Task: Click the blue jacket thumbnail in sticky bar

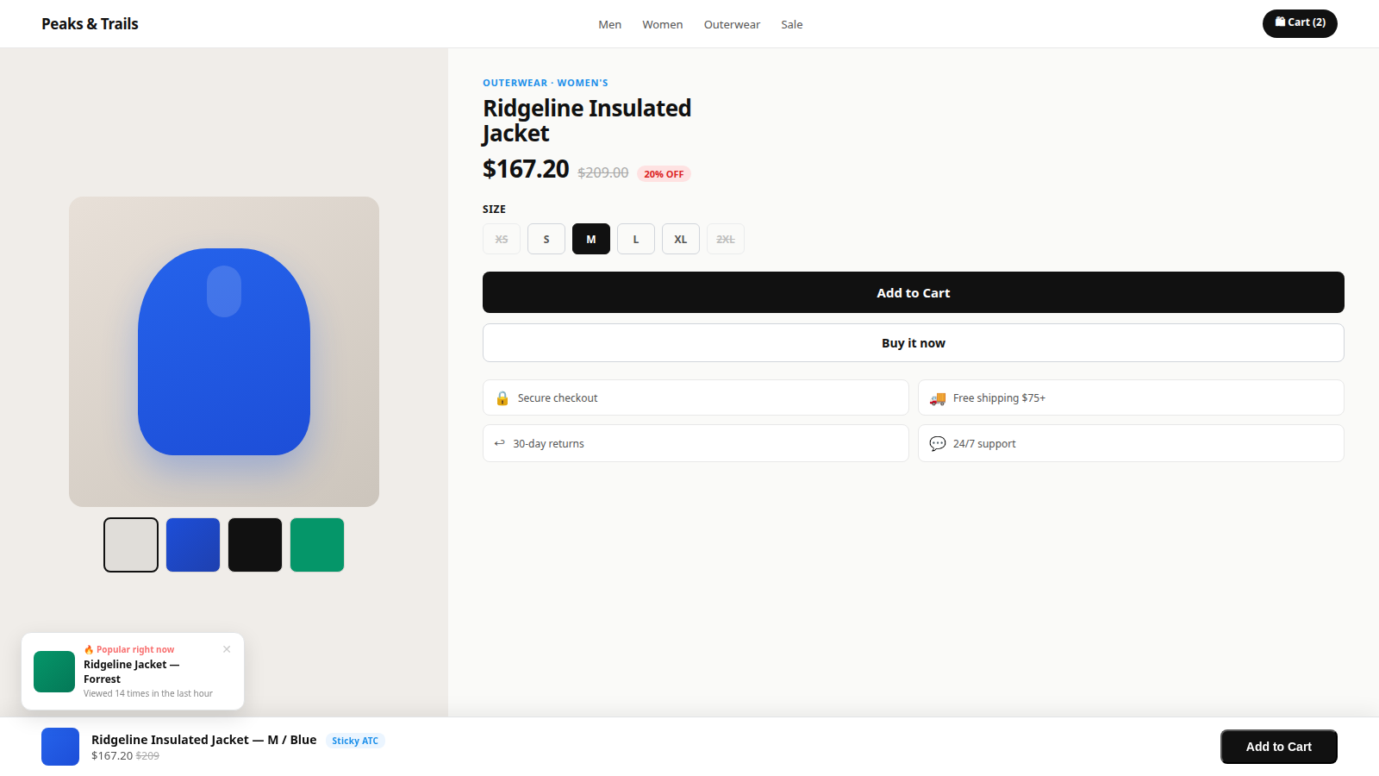Action: coord(60,747)
